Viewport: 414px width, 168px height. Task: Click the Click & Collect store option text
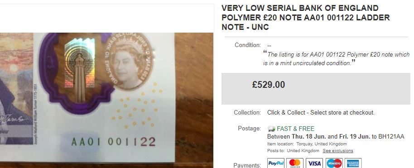[x=321, y=112]
